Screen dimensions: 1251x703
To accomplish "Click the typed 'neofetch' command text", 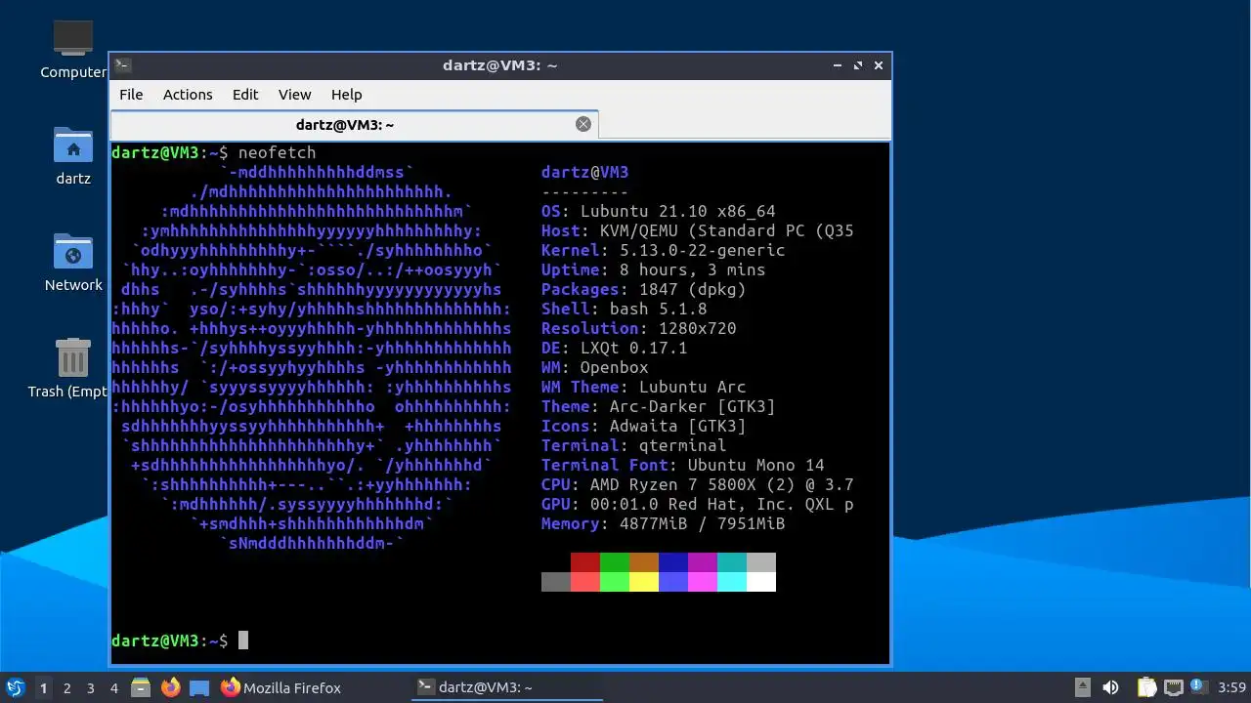I will (x=278, y=152).
